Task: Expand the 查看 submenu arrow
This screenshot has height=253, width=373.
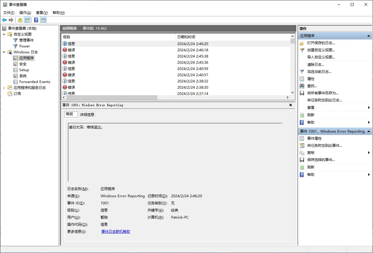Action: click(369, 107)
